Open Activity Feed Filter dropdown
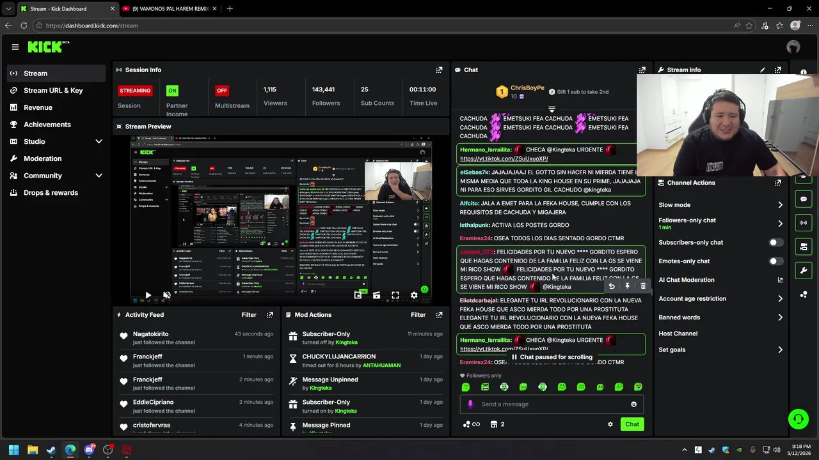 coord(249,314)
